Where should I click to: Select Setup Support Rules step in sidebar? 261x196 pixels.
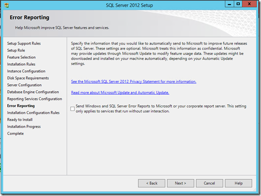(24, 44)
